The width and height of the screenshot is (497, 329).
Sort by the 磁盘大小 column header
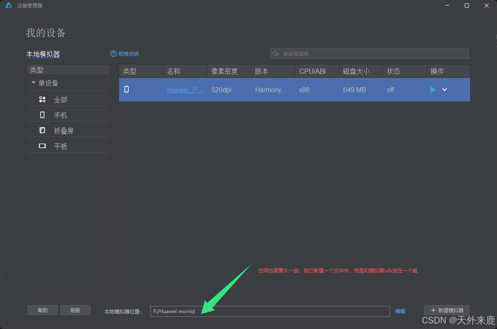(x=361, y=71)
